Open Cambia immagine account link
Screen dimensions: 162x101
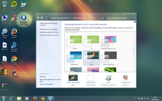click(x=49, y=35)
